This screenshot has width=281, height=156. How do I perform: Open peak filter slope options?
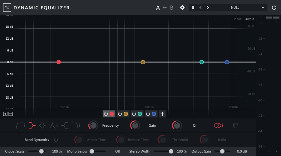(57, 125)
